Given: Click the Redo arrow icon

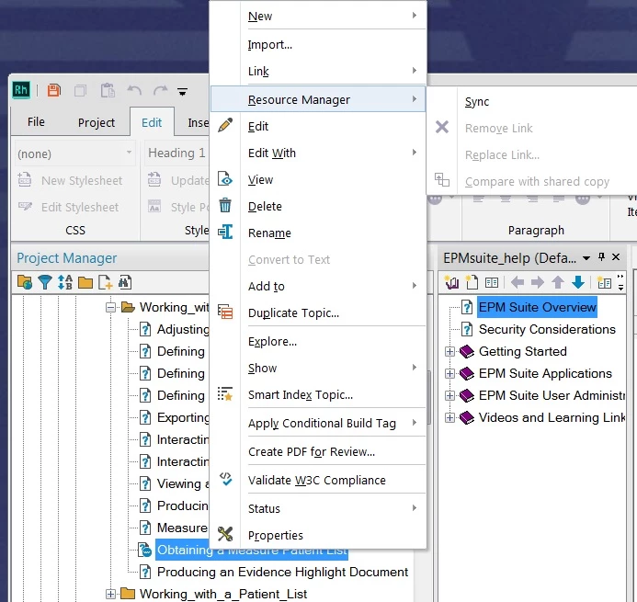Looking at the screenshot, I should [161, 90].
